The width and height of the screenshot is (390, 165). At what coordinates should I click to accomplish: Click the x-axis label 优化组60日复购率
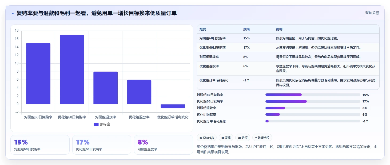72,117
